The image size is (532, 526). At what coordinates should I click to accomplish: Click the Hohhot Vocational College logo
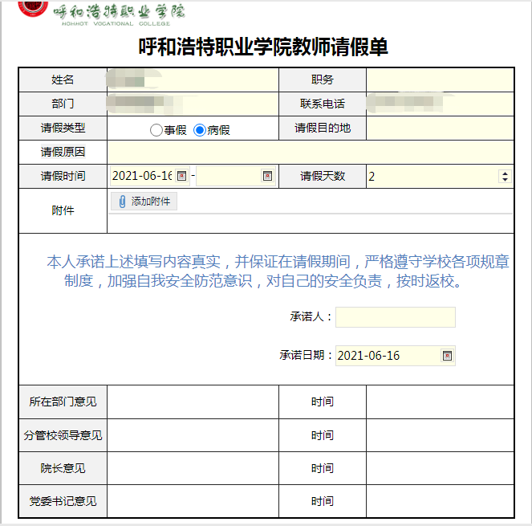coord(102,14)
